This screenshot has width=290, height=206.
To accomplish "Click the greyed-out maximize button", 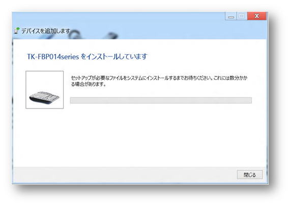I will coord(242,16).
